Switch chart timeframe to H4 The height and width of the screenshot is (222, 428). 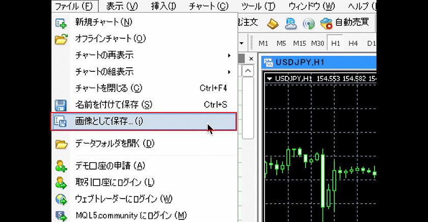[x=353, y=43]
